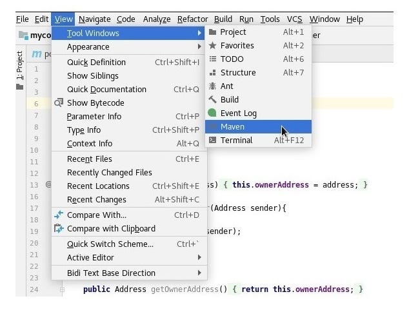The height and width of the screenshot is (312, 409).
Task: Open the Navigate menu
Action: point(94,19)
